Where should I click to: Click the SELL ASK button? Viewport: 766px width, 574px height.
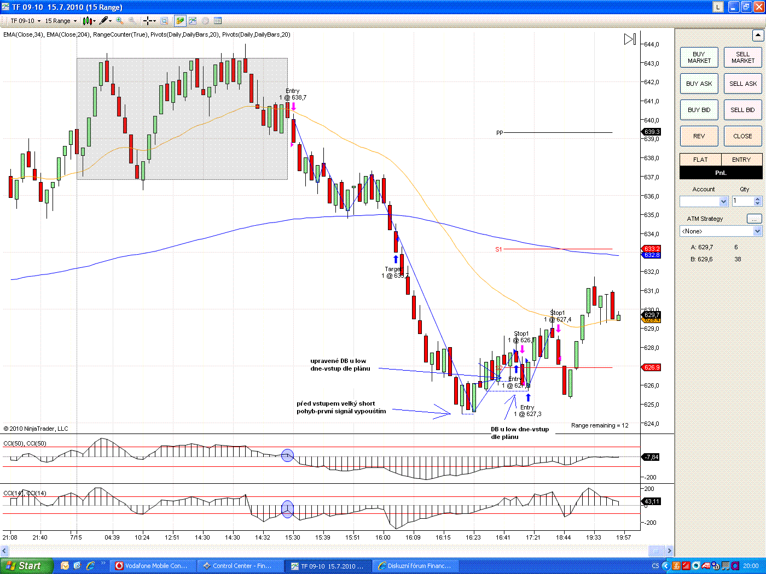coord(743,84)
